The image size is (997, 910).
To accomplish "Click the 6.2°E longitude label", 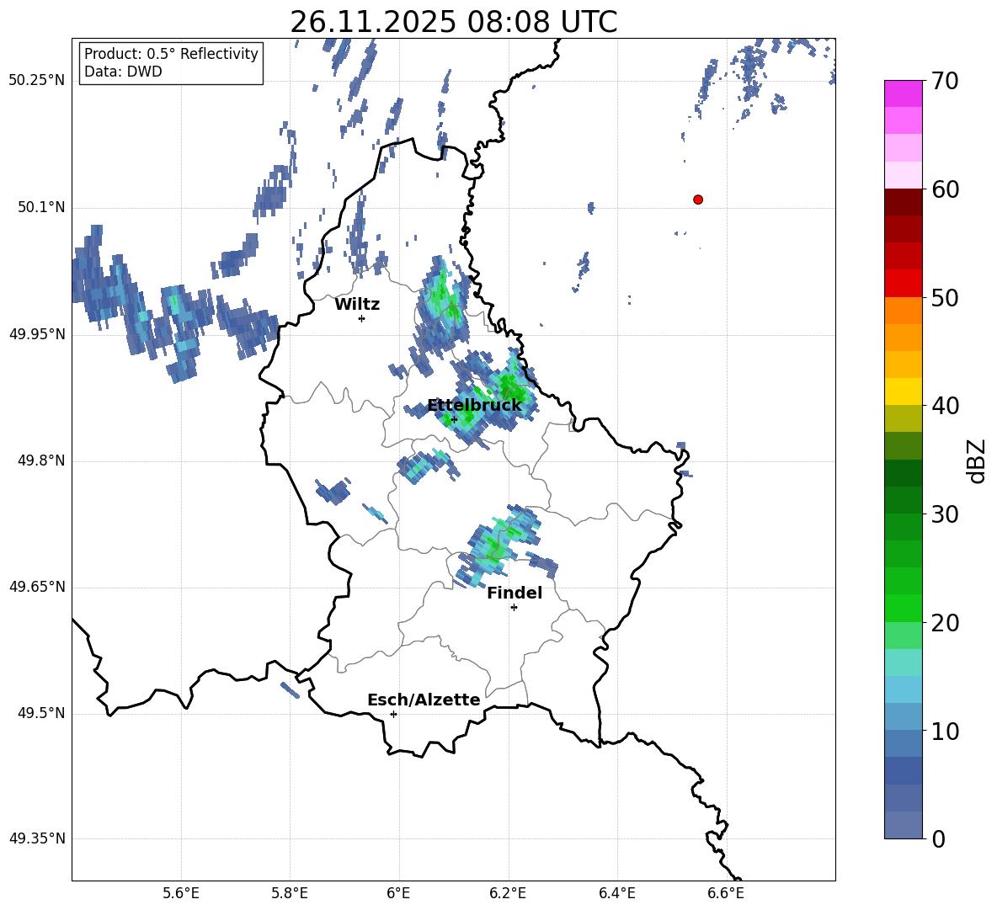I will coord(508,893).
